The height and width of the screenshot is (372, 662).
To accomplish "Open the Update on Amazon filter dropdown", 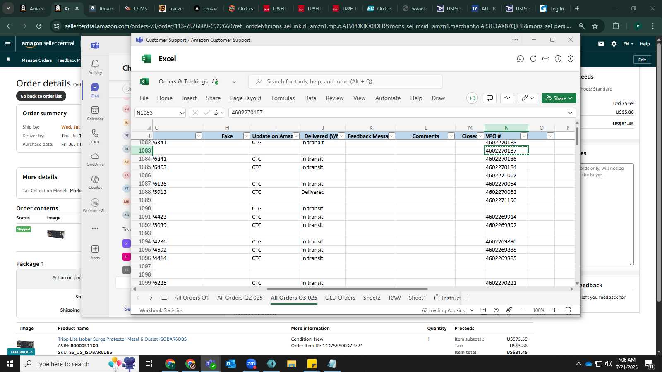I will 296,136.
